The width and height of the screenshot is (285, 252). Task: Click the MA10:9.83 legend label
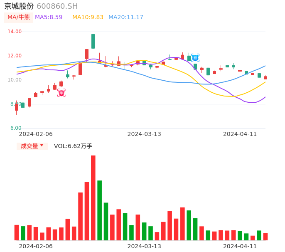tap(88, 17)
